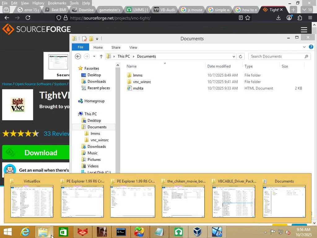Open SourceForge hamburger menu
The width and height of the screenshot is (317, 238).
304,30
